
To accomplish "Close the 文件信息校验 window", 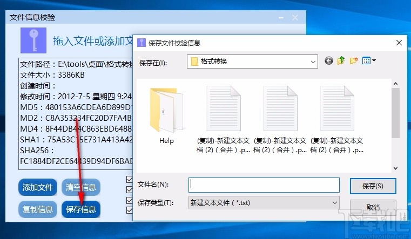I will (x=295, y=18).
